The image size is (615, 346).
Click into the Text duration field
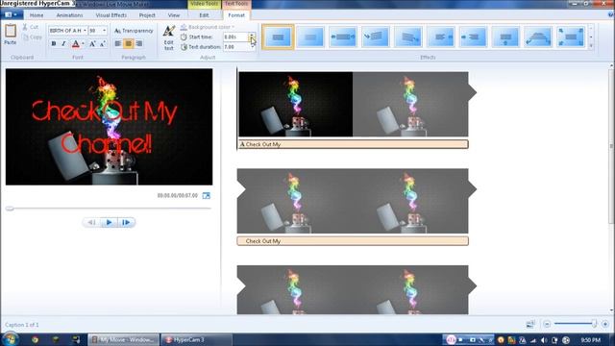[x=236, y=47]
